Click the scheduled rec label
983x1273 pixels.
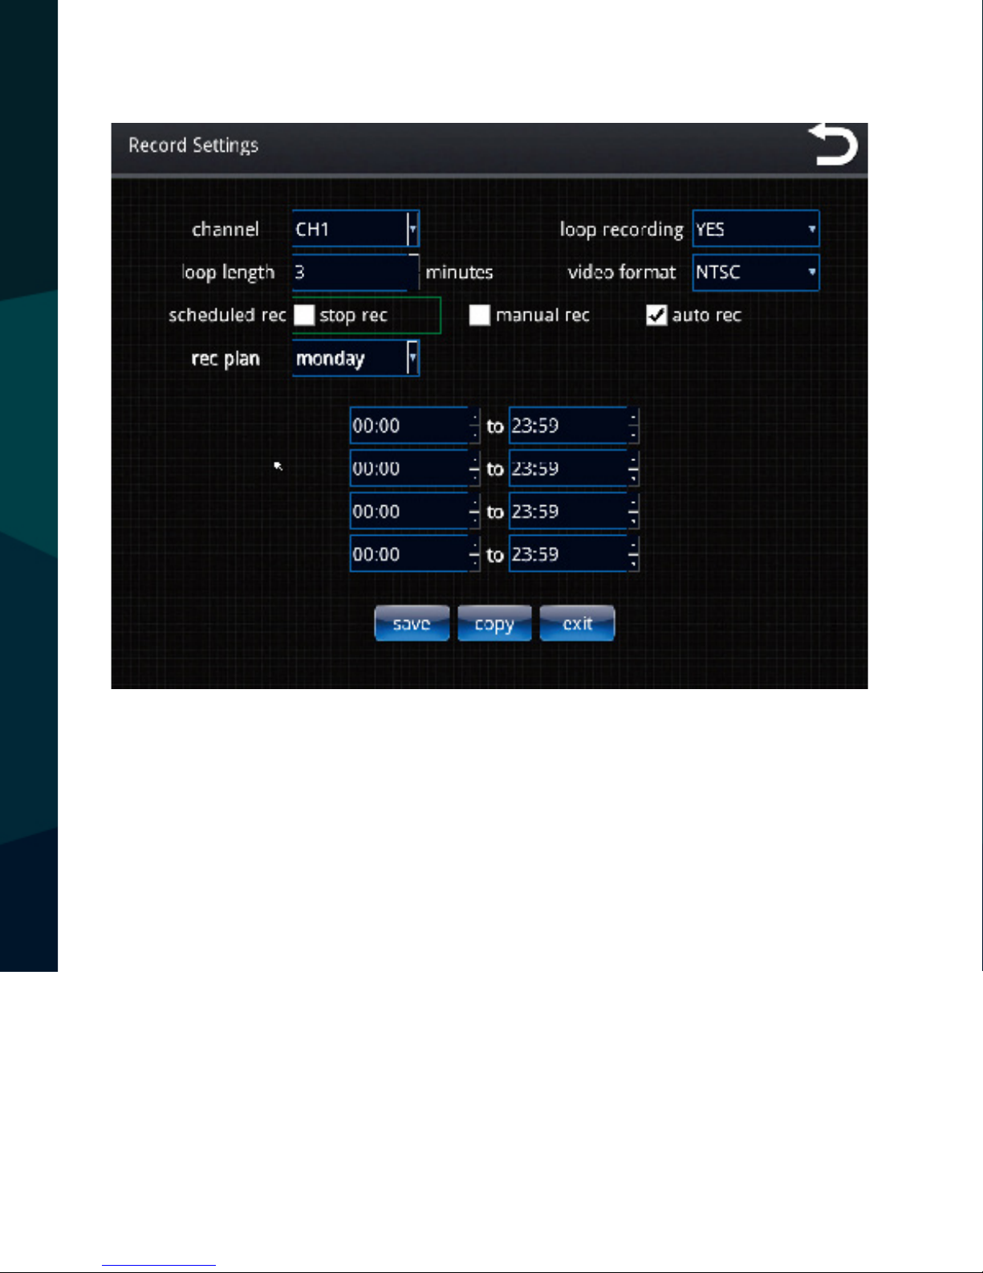coord(227,315)
